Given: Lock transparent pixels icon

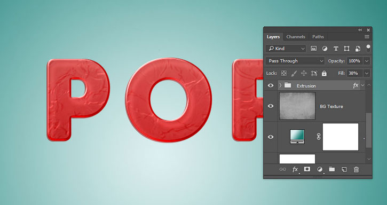Looking at the screenshot, I should (x=284, y=73).
